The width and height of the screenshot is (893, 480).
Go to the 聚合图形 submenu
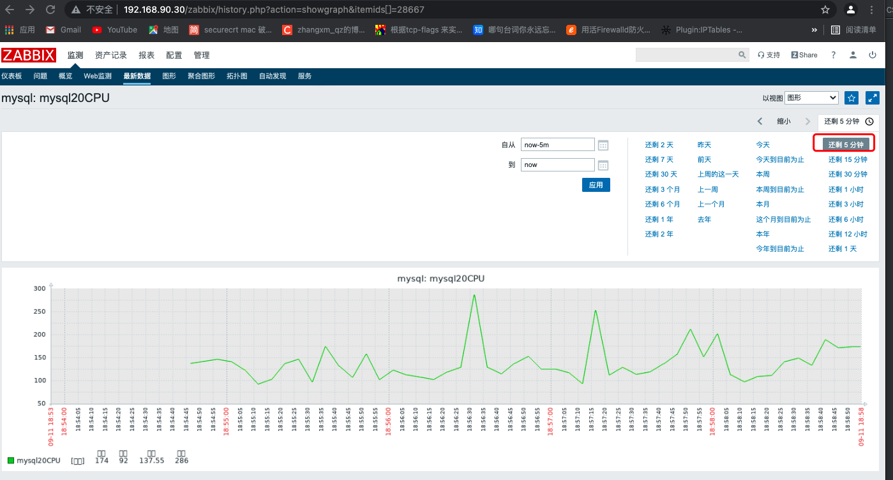tap(201, 76)
